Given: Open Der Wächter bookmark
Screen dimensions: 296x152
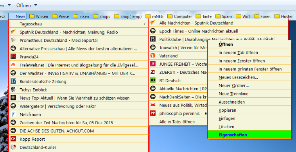Looking at the screenshot, I should coord(78,73).
